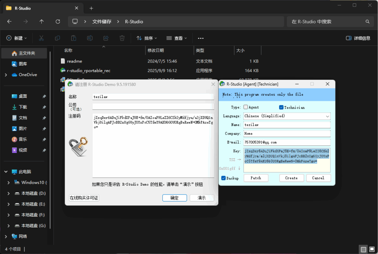
Task: Toggle the Backup checkbox
Action: pyautogui.click(x=223, y=178)
